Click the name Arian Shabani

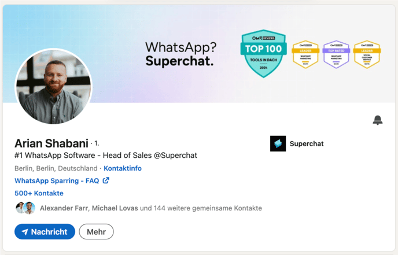pyautogui.click(x=51, y=143)
